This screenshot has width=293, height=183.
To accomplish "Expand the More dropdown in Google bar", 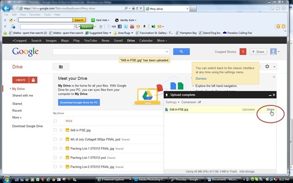I will pyautogui.click(x=162, y=41).
